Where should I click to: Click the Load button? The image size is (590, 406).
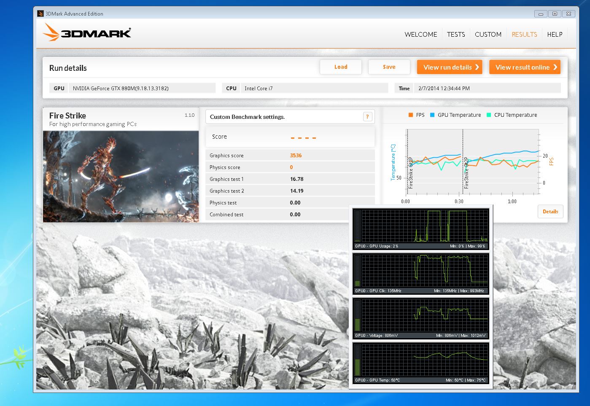tap(341, 67)
